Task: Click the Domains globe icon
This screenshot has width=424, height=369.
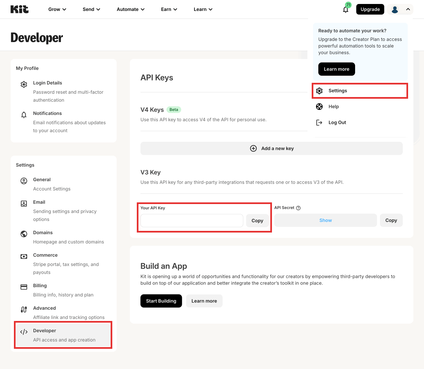Action: tap(24, 234)
